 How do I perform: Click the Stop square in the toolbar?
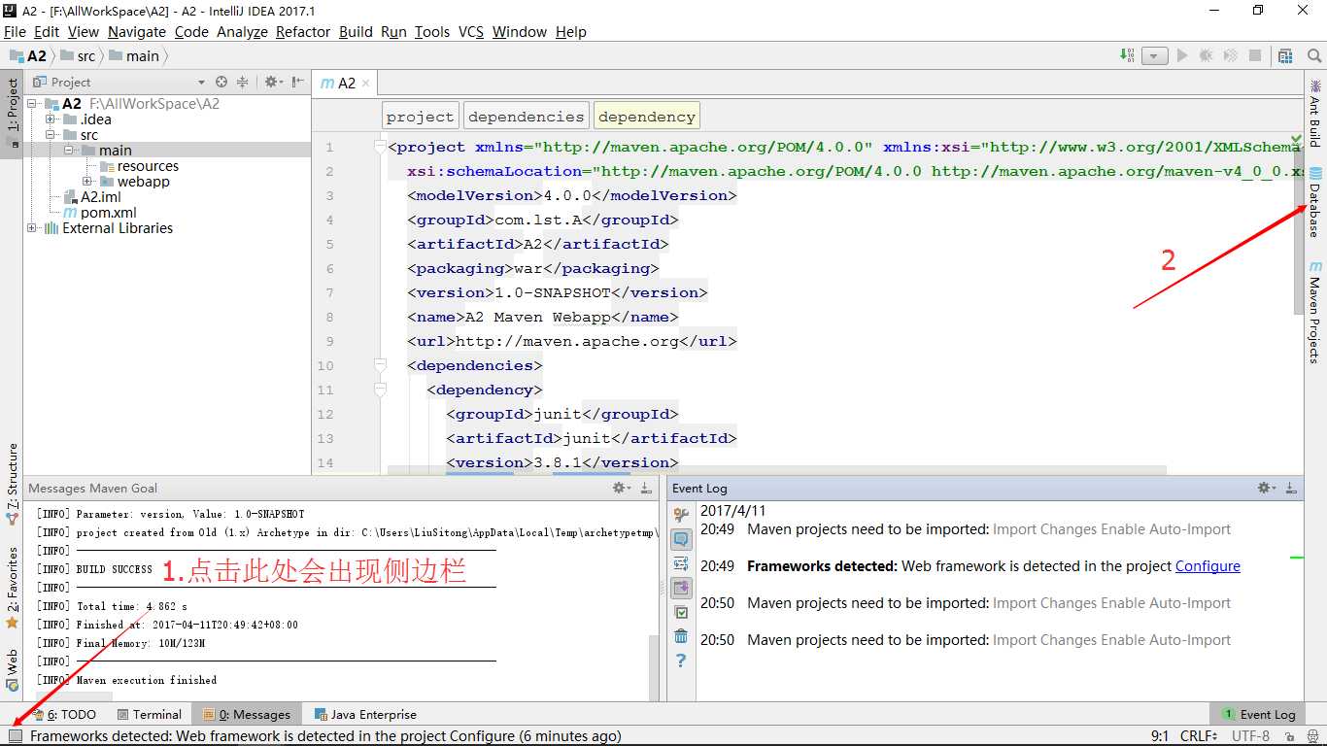coord(1255,55)
